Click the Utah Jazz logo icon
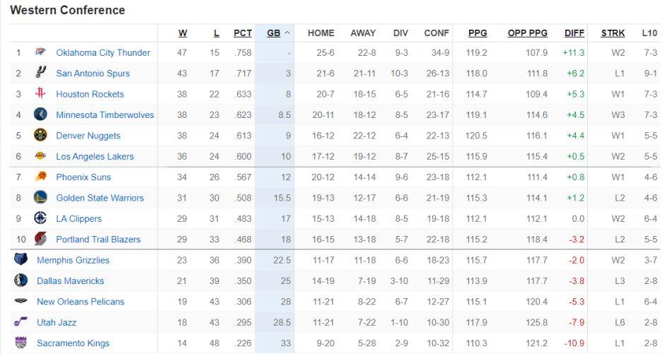Image resolution: width=665 pixels, height=354 pixels. [21, 321]
